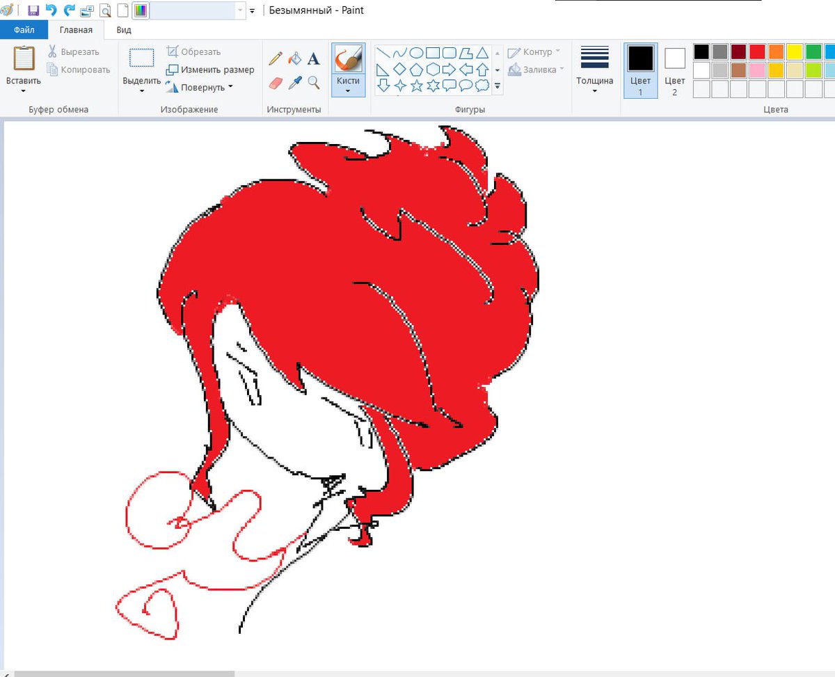Viewport: 835px width, 677px height.
Task: Undo the last action
Action: (51, 10)
